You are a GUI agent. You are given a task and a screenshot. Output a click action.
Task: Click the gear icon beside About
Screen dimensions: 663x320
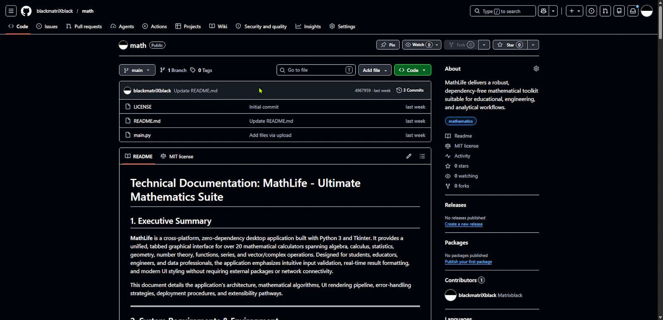(536, 69)
